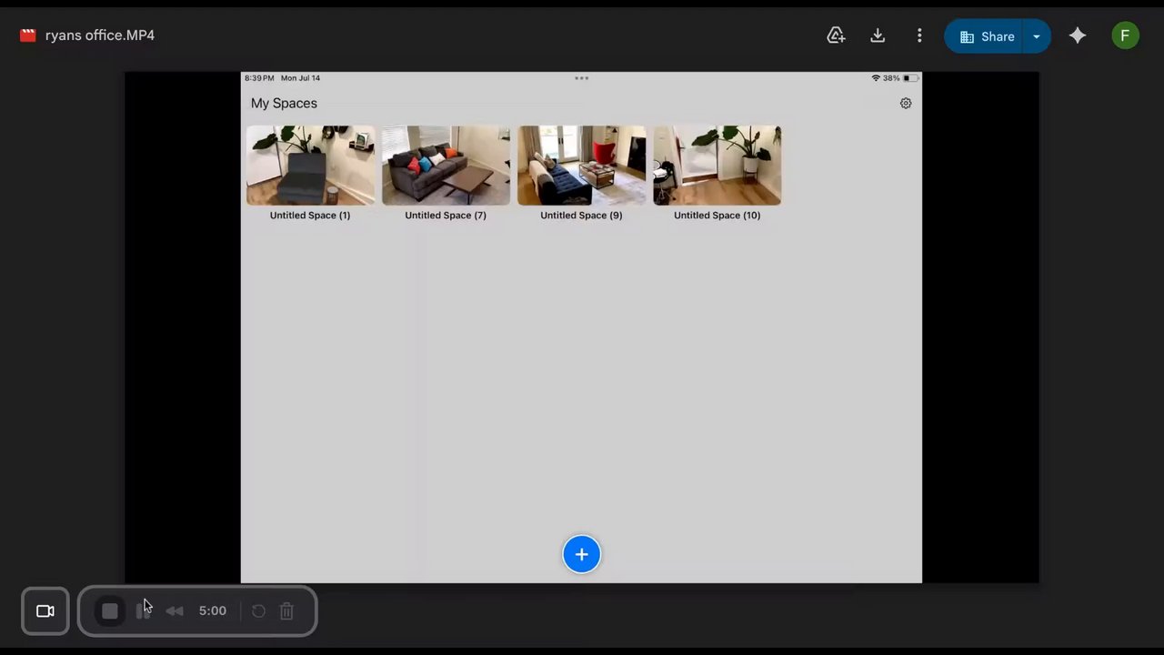Click the blue plus add-space button

point(581,554)
